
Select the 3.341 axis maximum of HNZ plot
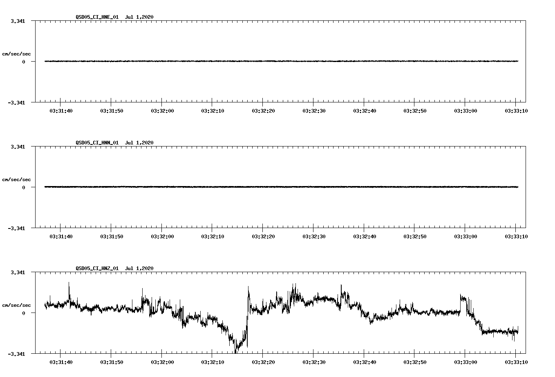18,273
